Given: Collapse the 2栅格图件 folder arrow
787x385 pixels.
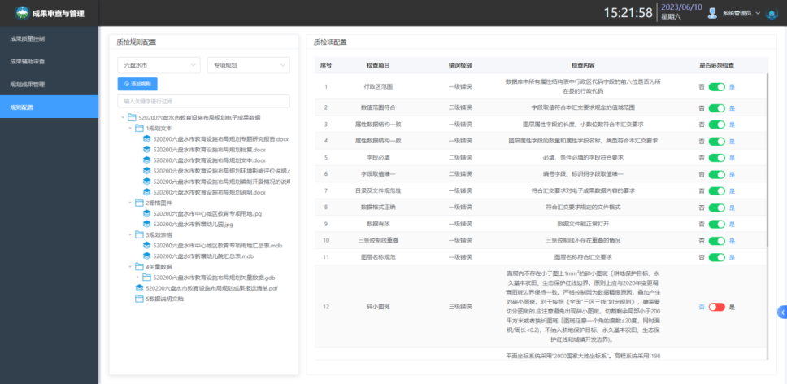Looking at the screenshot, I should click(130, 203).
